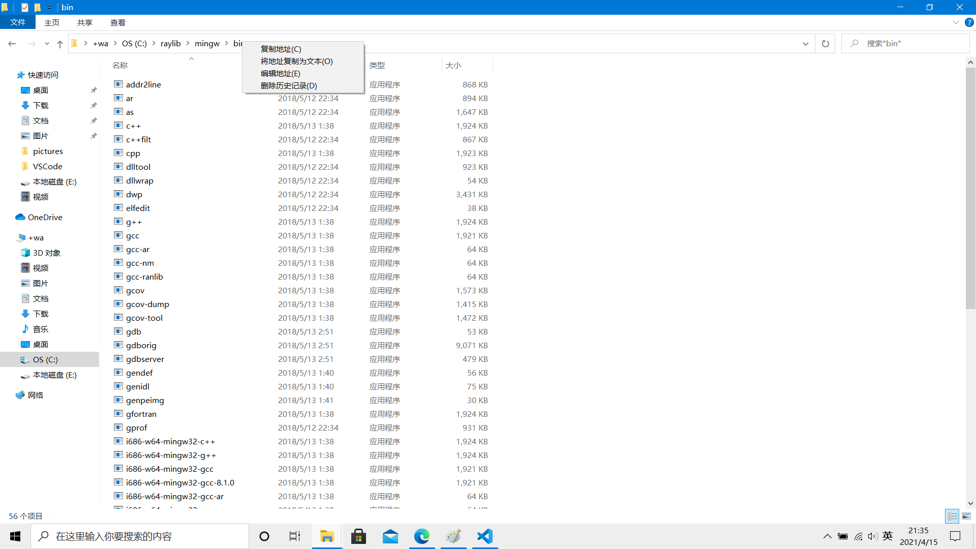Toggle the 英 input language indicator
Viewport: 976px width, 549px height.
pyautogui.click(x=888, y=536)
